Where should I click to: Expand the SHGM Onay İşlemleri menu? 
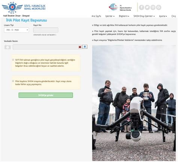(x=144, y=16)
